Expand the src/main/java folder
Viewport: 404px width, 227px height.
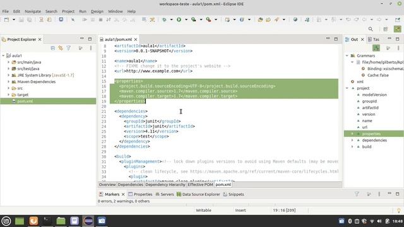(x=8, y=62)
